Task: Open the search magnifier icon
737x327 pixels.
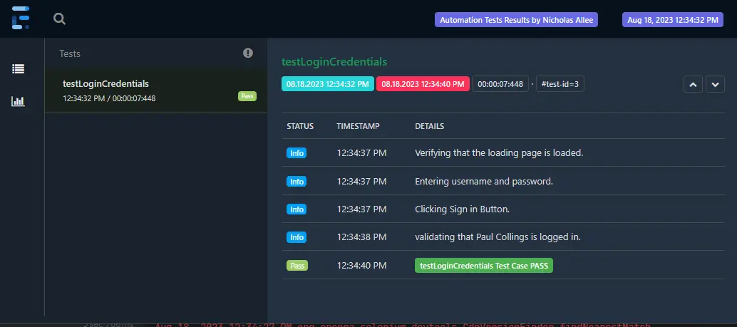Action: click(59, 19)
